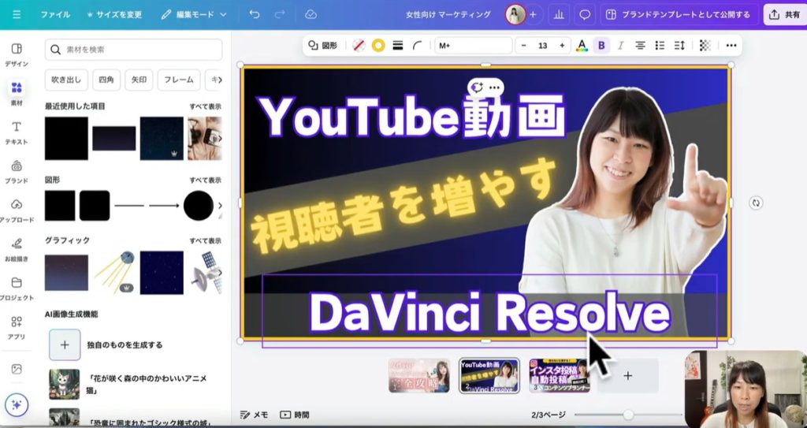Open the M+ font family dropdown
Viewport: 807px width, 428px height.
point(473,46)
